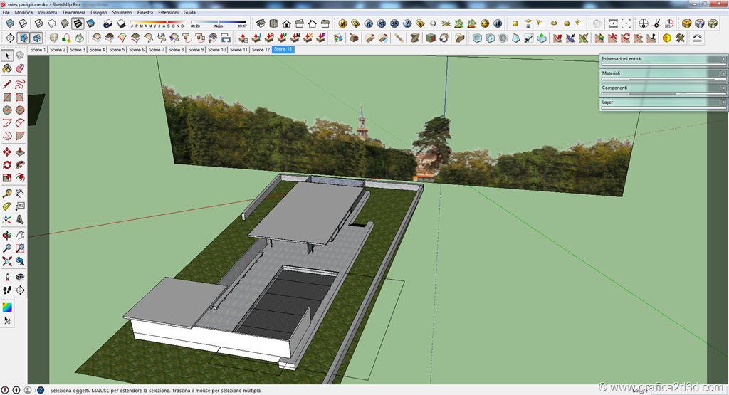
Task: Switch to the Scene 7 tab
Action: click(157, 50)
